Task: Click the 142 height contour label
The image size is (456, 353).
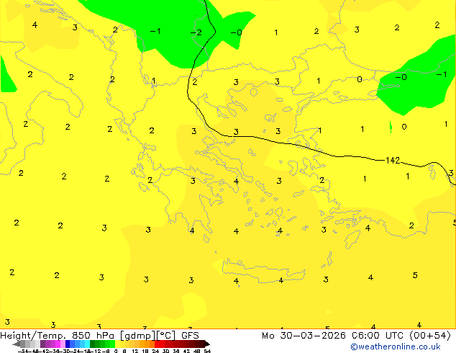Action: point(393,160)
